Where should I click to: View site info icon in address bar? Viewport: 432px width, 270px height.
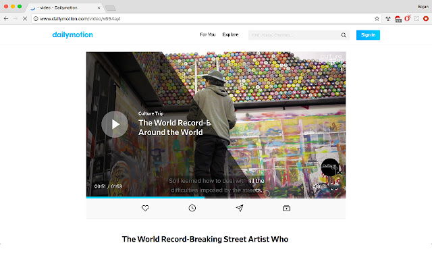[36, 19]
